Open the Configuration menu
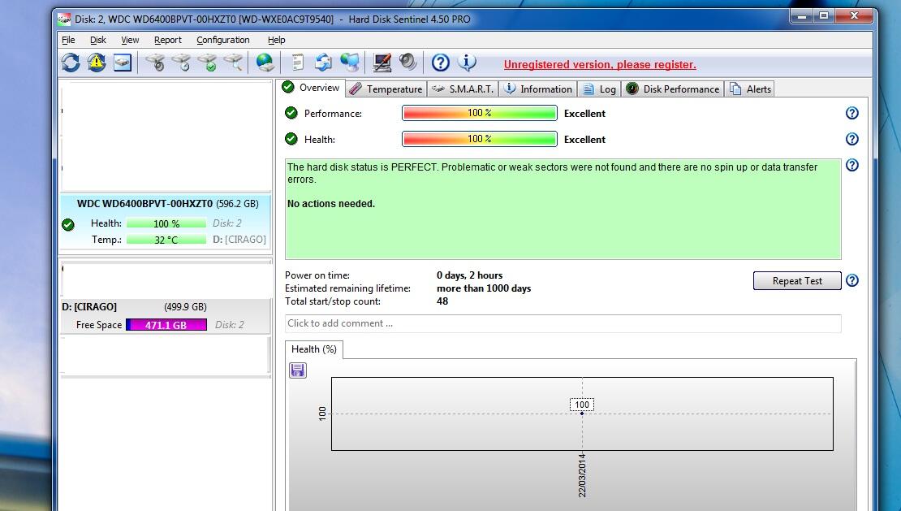The width and height of the screenshot is (901, 511). [223, 40]
